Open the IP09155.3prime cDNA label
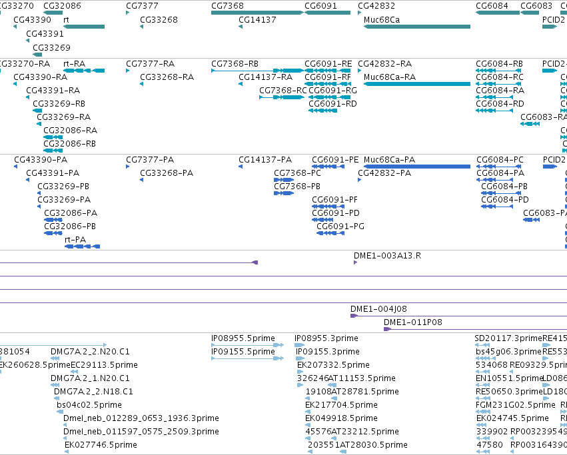 click(328, 352)
